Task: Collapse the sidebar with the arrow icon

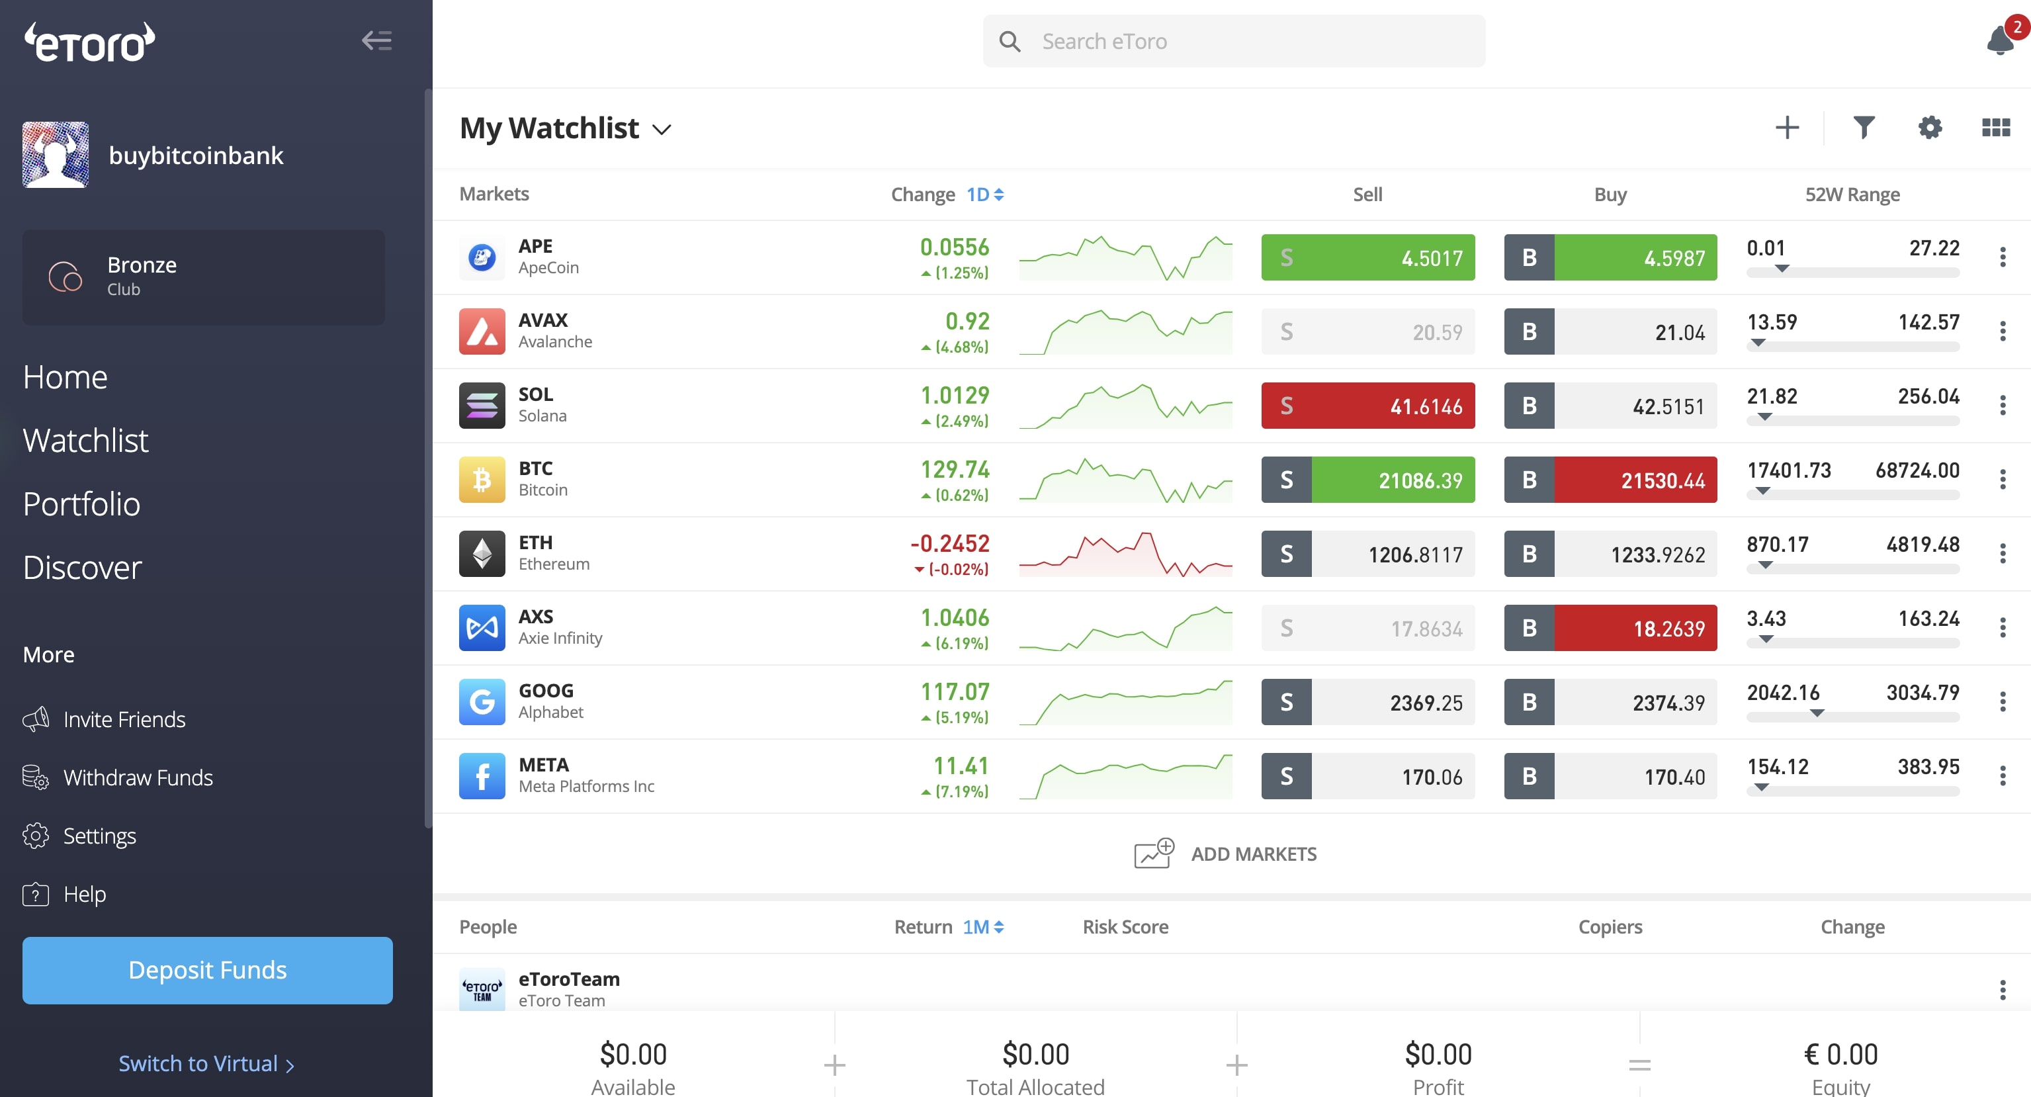Action: (x=376, y=40)
